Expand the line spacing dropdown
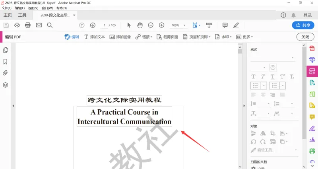Viewport: 318px width, 169px height. pyautogui.click(x=269, y=104)
